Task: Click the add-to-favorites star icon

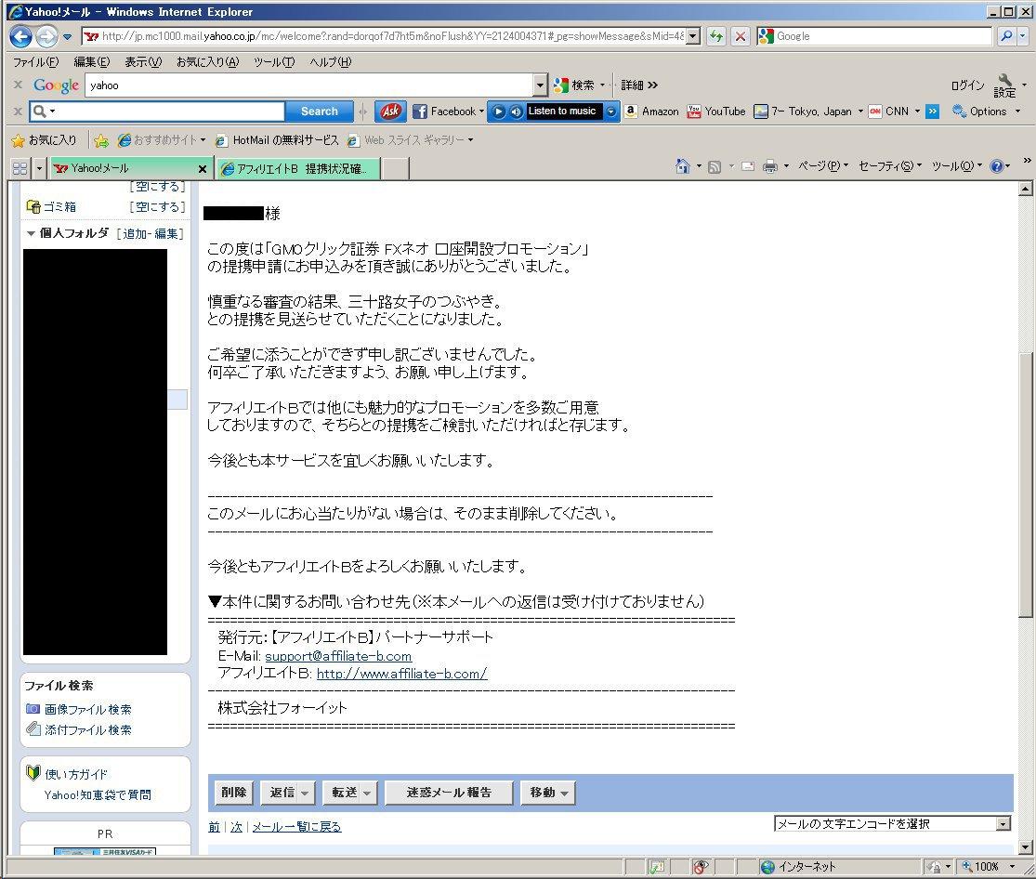Action: pyautogui.click(x=101, y=140)
